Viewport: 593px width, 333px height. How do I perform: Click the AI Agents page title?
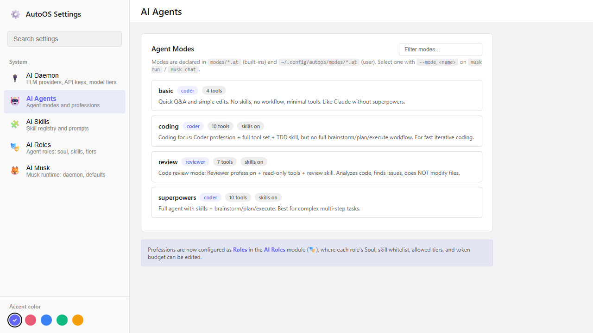tap(161, 12)
